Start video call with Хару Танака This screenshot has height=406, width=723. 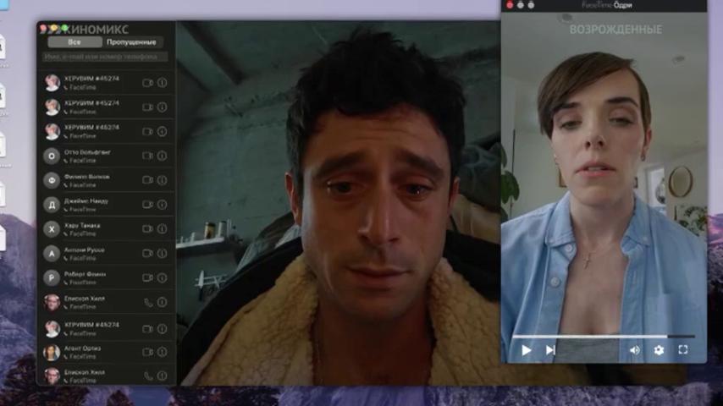147,228
